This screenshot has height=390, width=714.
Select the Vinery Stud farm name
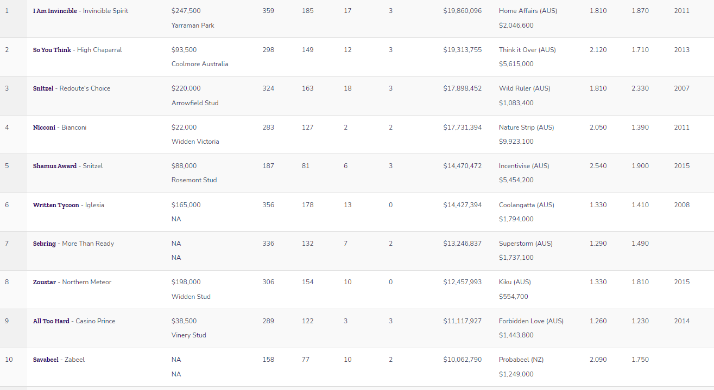(x=189, y=335)
